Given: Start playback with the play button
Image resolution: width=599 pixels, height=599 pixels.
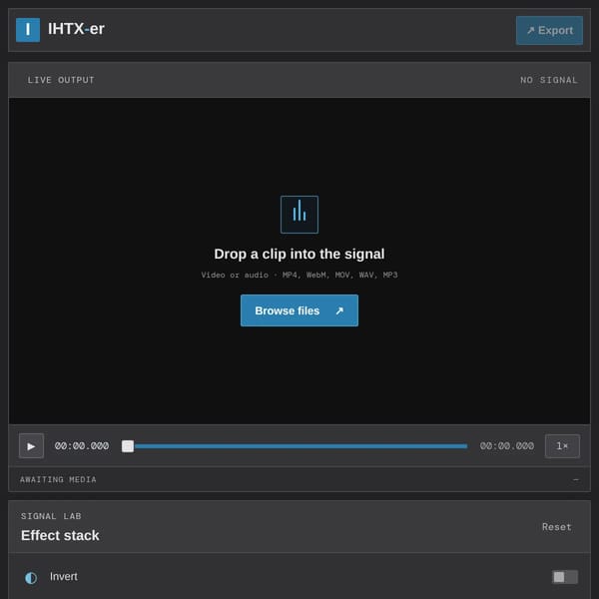Looking at the screenshot, I should pos(31,446).
